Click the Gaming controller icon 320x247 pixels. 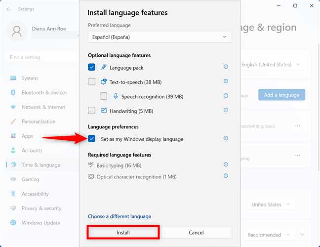click(x=13, y=179)
